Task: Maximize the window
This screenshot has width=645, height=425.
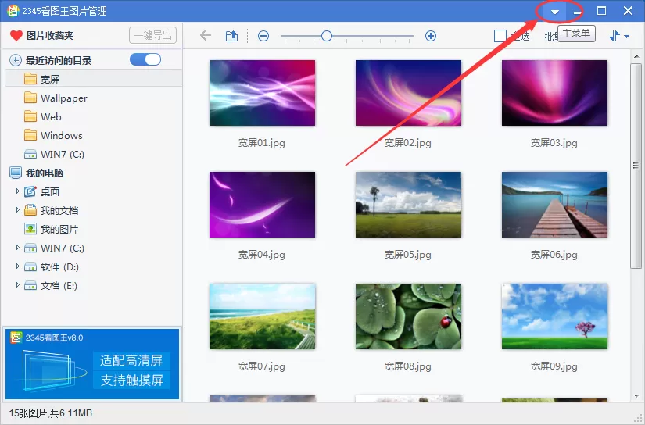Action: [x=601, y=11]
